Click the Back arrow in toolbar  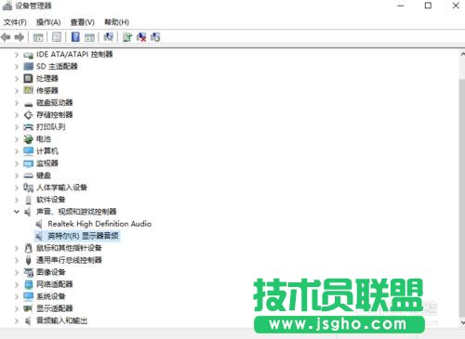click(x=6, y=37)
